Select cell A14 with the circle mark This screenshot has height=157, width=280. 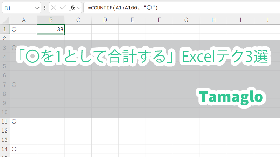pyautogui.click(x=24, y=149)
